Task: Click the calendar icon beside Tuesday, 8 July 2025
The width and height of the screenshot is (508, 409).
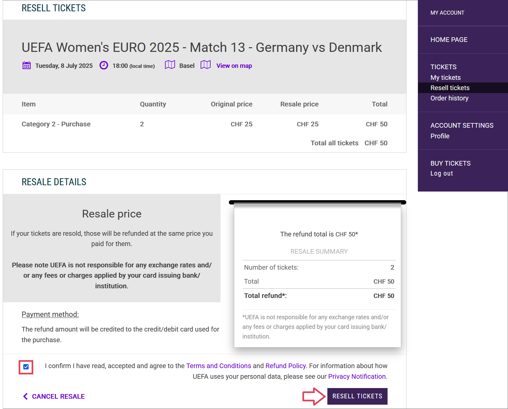Action: point(27,65)
